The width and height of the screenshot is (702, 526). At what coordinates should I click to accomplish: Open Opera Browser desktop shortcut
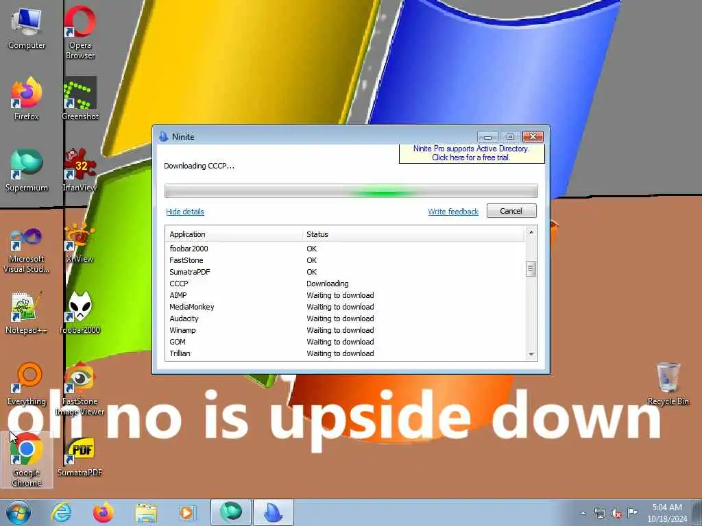coord(80,32)
